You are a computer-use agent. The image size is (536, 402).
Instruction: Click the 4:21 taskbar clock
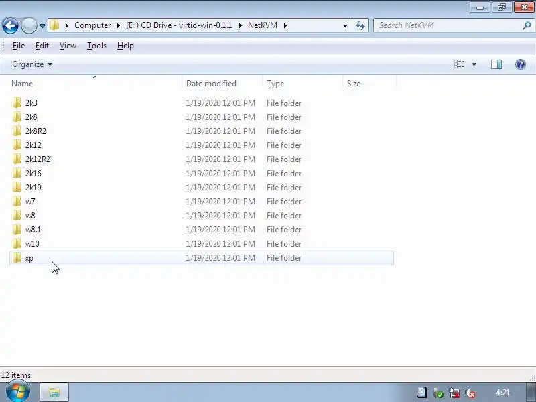(x=503, y=393)
